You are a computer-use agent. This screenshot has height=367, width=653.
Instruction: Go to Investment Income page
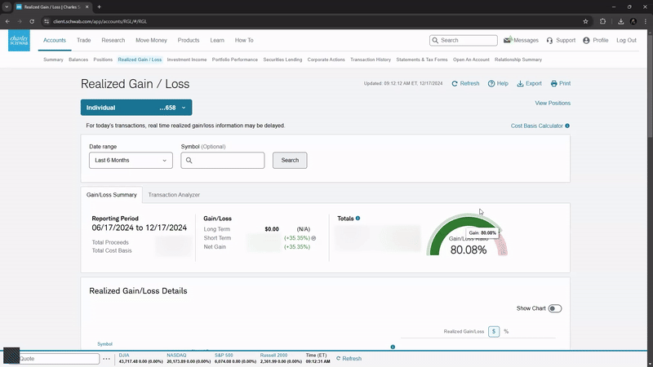point(187,60)
